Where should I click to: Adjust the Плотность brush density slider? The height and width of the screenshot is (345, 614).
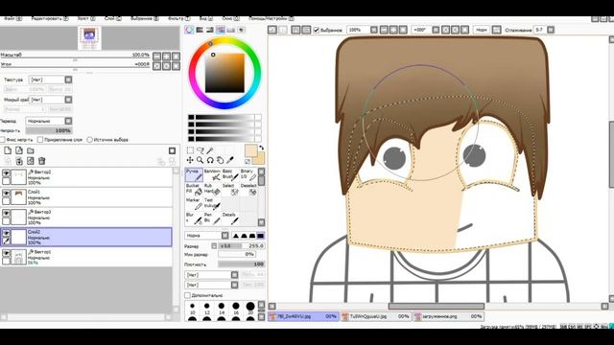[x=241, y=264]
